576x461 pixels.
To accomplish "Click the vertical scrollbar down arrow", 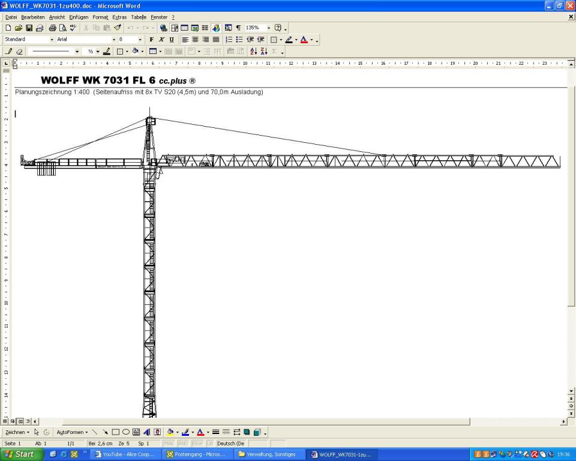I will click(x=571, y=391).
